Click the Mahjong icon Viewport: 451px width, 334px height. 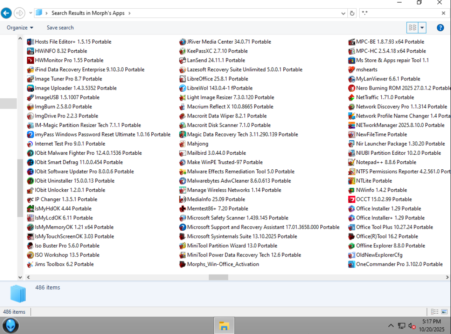click(183, 144)
